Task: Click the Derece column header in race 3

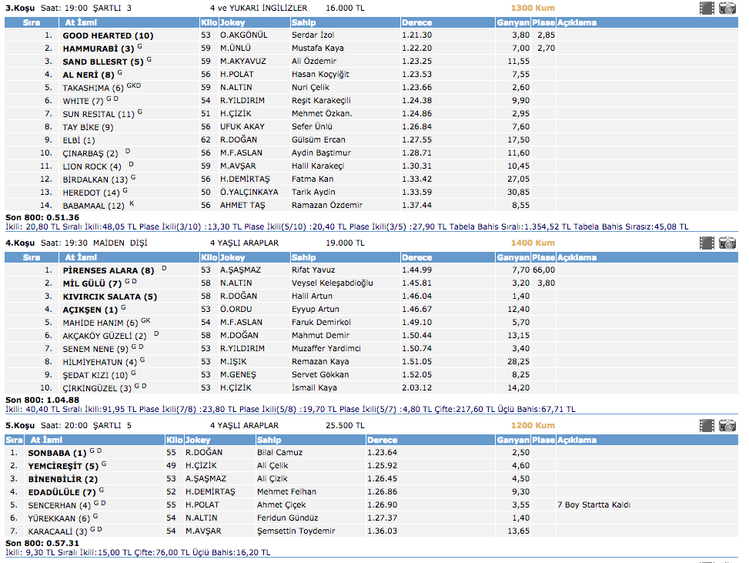Action: click(x=417, y=22)
